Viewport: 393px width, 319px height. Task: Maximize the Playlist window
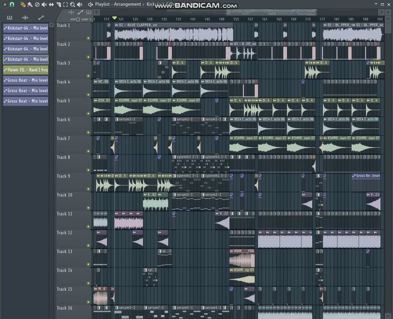[382, 4]
